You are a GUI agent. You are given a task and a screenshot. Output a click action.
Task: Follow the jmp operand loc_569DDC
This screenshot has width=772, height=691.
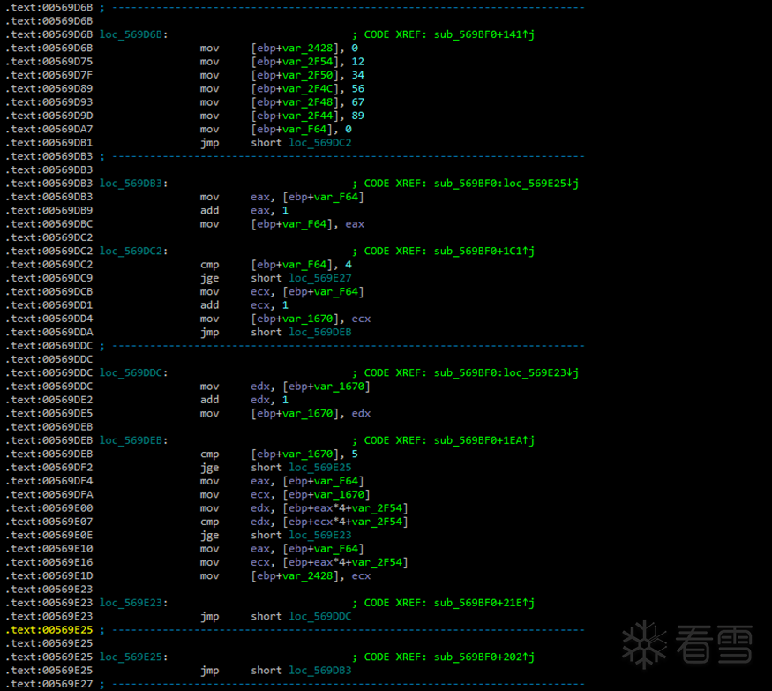coord(321,616)
